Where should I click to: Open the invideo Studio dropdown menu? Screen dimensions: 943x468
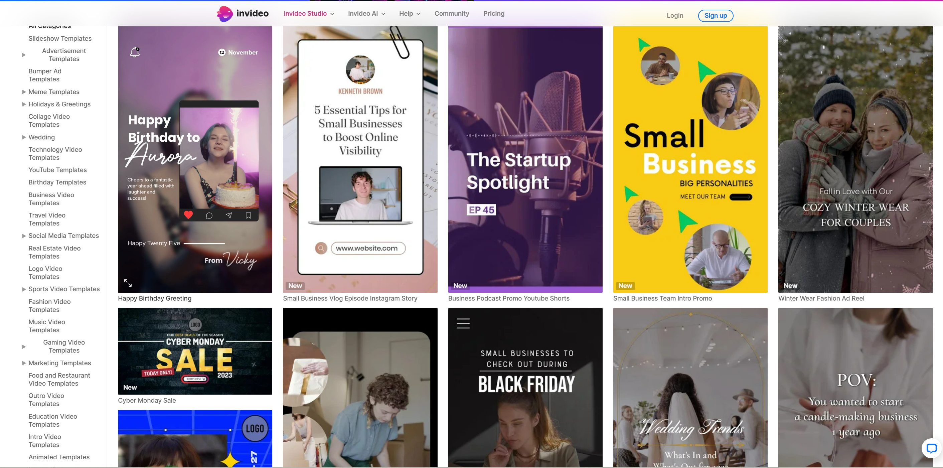[309, 14]
